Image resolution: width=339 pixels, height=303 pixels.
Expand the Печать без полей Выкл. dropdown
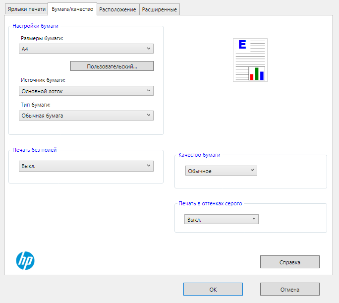[86, 166]
